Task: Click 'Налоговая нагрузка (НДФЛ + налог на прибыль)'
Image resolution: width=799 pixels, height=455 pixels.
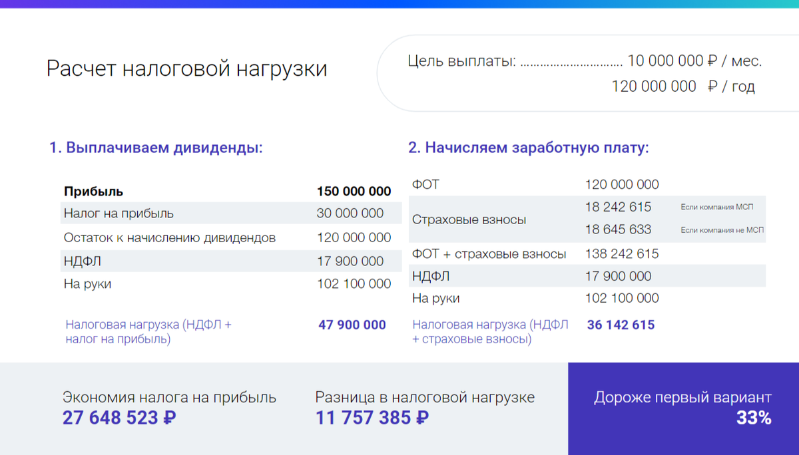Action: tap(148, 332)
